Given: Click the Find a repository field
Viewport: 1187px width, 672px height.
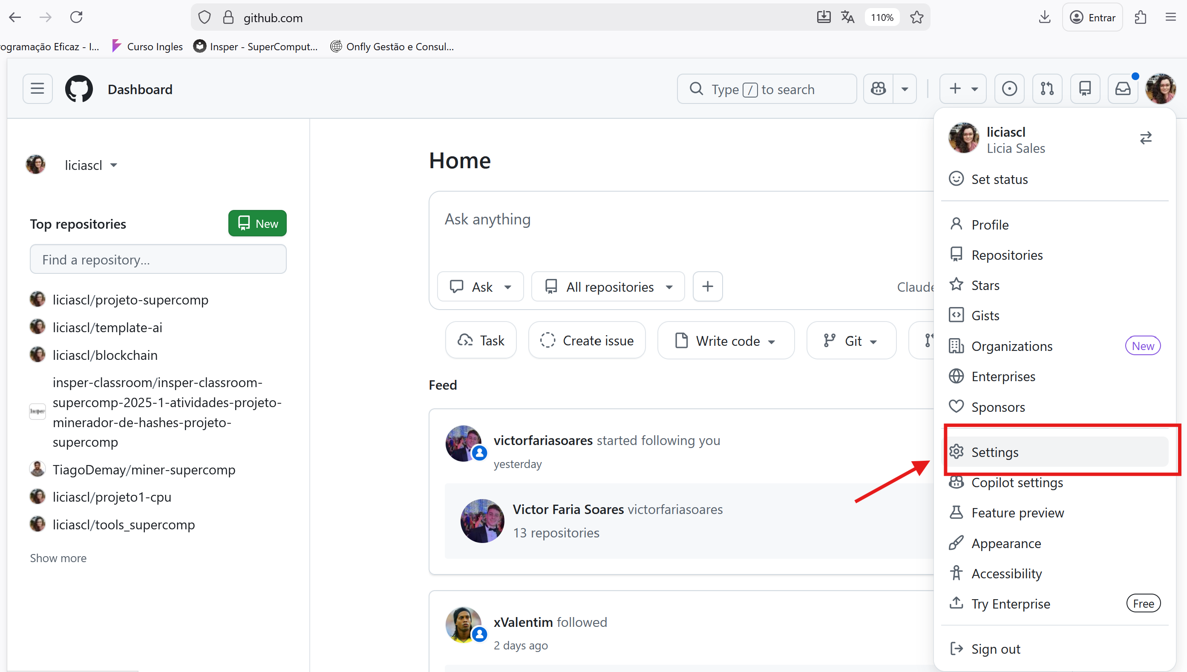Looking at the screenshot, I should (158, 259).
